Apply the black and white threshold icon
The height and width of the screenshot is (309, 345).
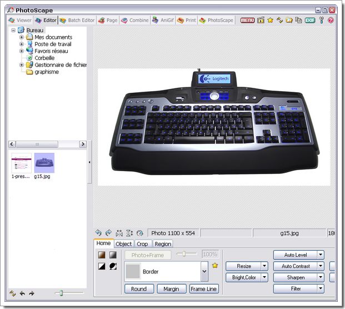click(x=102, y=266)
